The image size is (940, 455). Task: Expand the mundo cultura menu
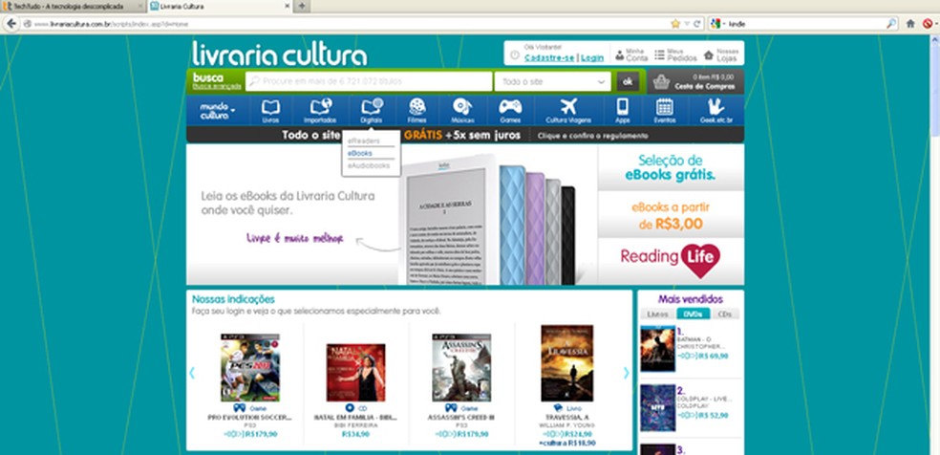(217, 110)
